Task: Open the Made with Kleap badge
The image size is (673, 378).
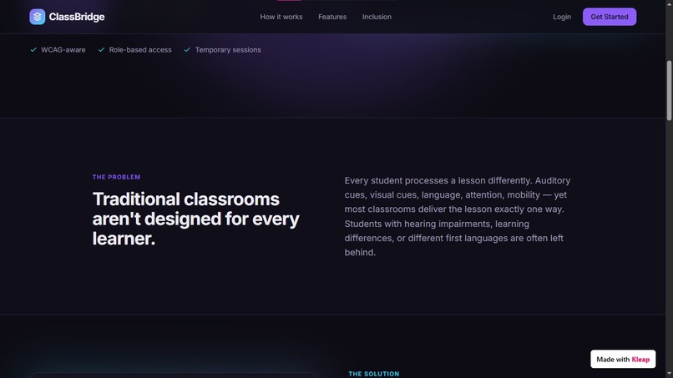Action: 623,359
